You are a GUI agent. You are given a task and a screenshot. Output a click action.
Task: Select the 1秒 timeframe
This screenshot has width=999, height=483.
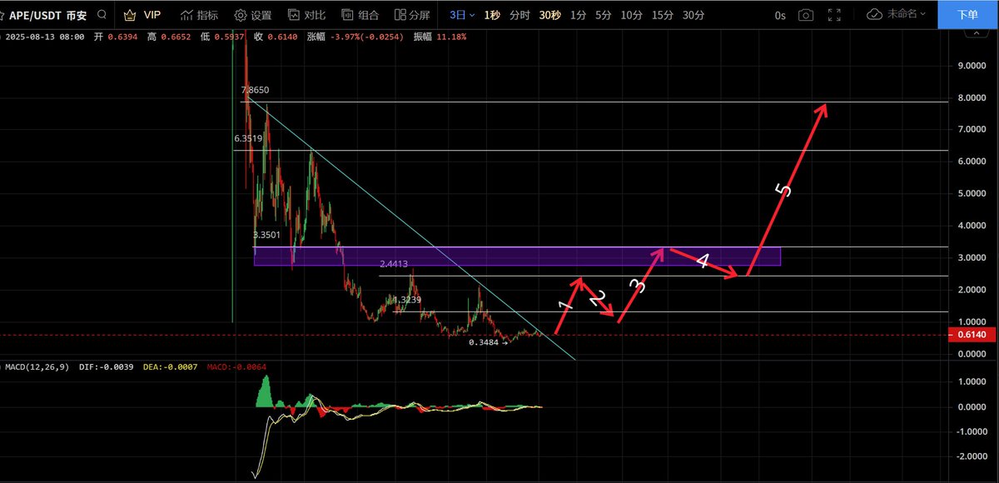pyautogui.click(x=493, y=15)
